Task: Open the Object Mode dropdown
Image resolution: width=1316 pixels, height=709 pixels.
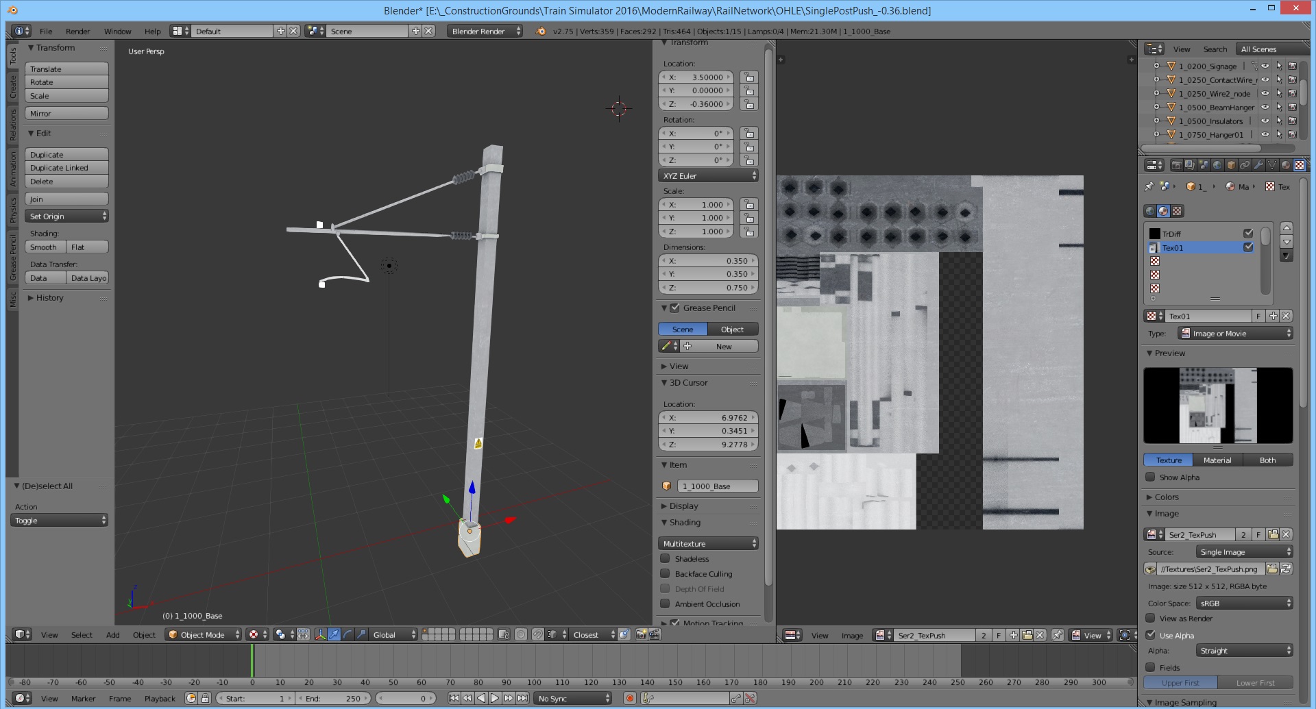Action: coord(204,635)
